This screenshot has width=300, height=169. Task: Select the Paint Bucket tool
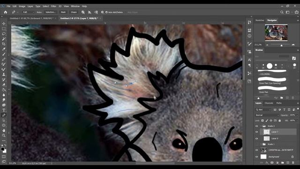pos(4,90)
